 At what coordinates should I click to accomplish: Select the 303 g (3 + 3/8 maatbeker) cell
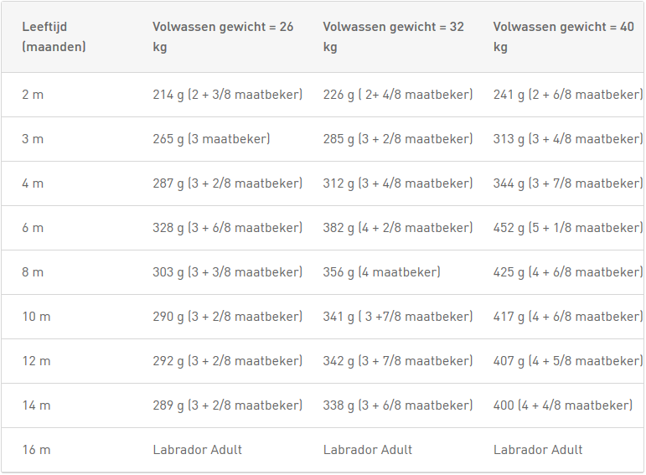coord(227,272)
